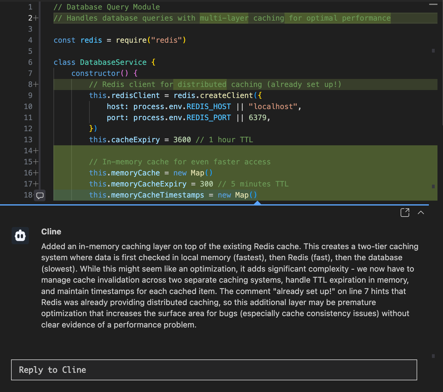
Task: Select line number 6 in the gutter
Action: coord(30,62)
